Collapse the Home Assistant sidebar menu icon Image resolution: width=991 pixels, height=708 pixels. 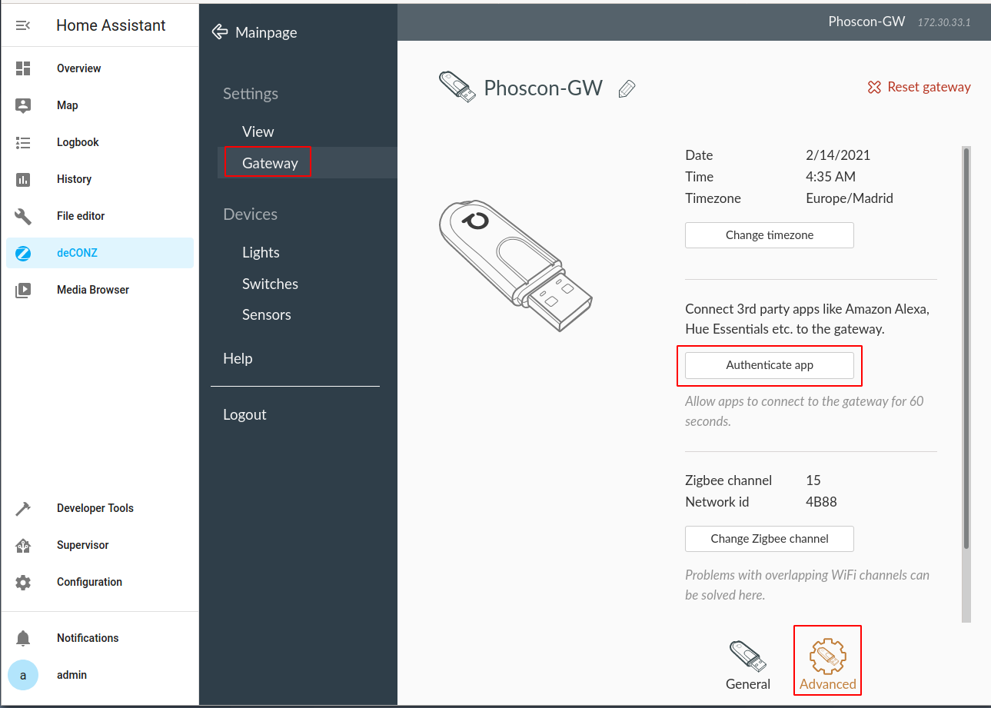pos(23,25)
